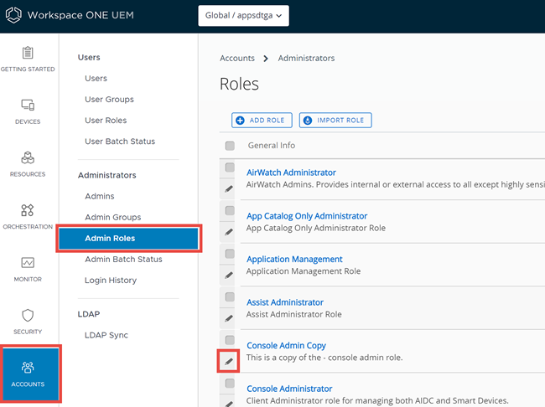Open the Resources cubes icon
This screenshot has height=407, width=545.
[28, 157]
